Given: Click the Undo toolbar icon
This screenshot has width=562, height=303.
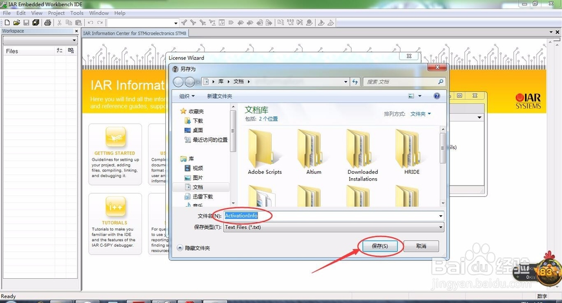Looking at the screenshot, I should (x=90, y=22).
